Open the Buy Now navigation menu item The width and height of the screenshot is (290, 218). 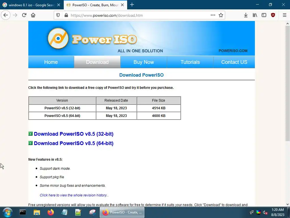click(144, 62)
